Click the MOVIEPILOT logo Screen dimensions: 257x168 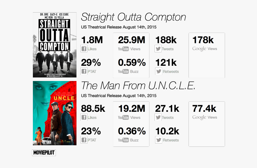point(44,152)
